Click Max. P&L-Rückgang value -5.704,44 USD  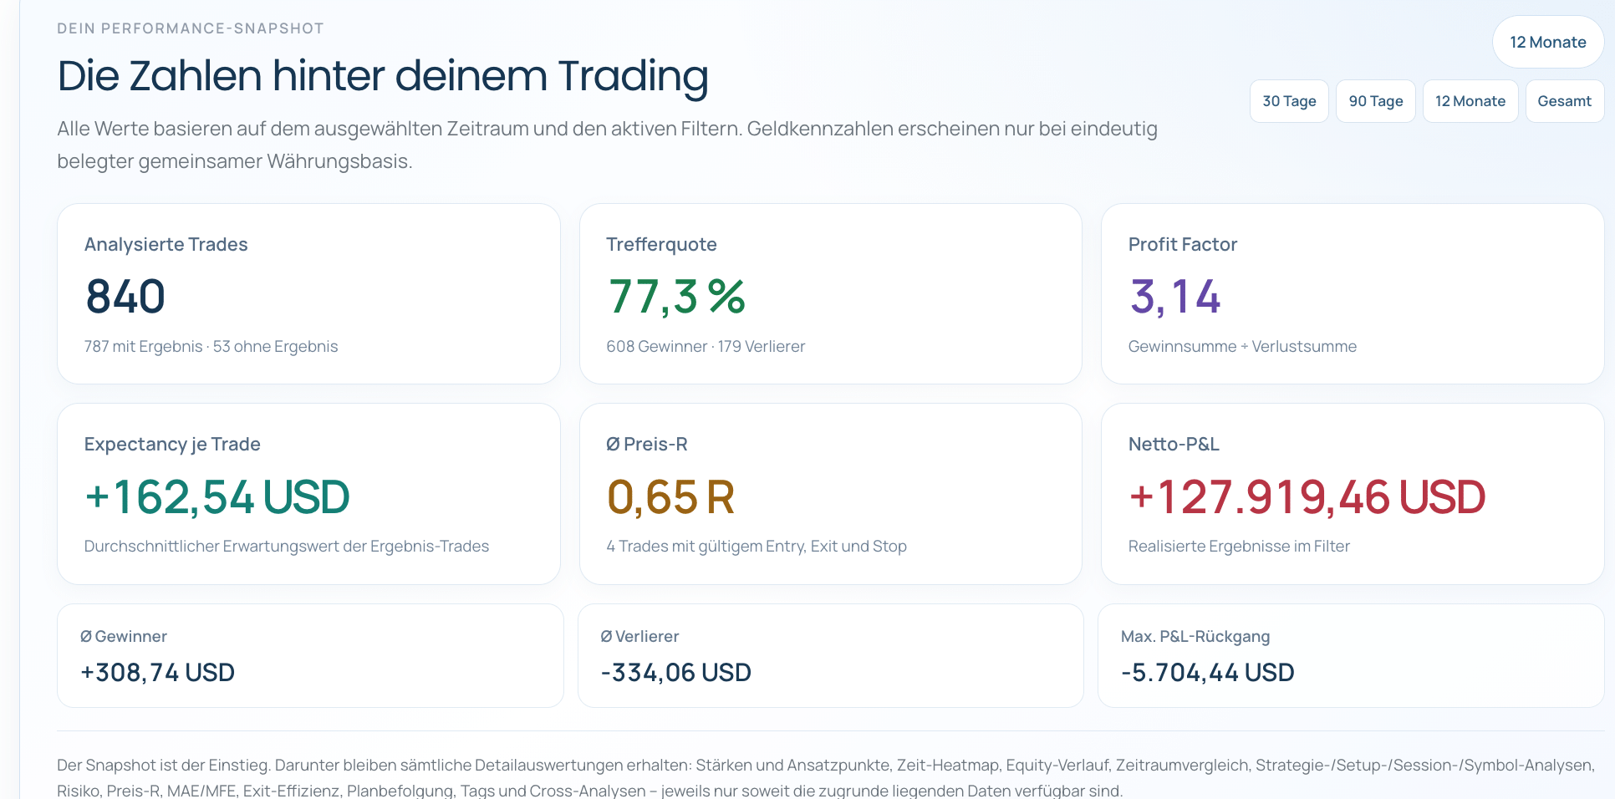click(1208, 673)
